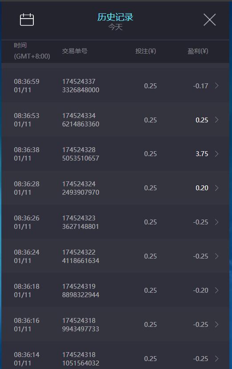
Task: Select transaction number 1745243346214863360
Action: click(x=80, y=120)
